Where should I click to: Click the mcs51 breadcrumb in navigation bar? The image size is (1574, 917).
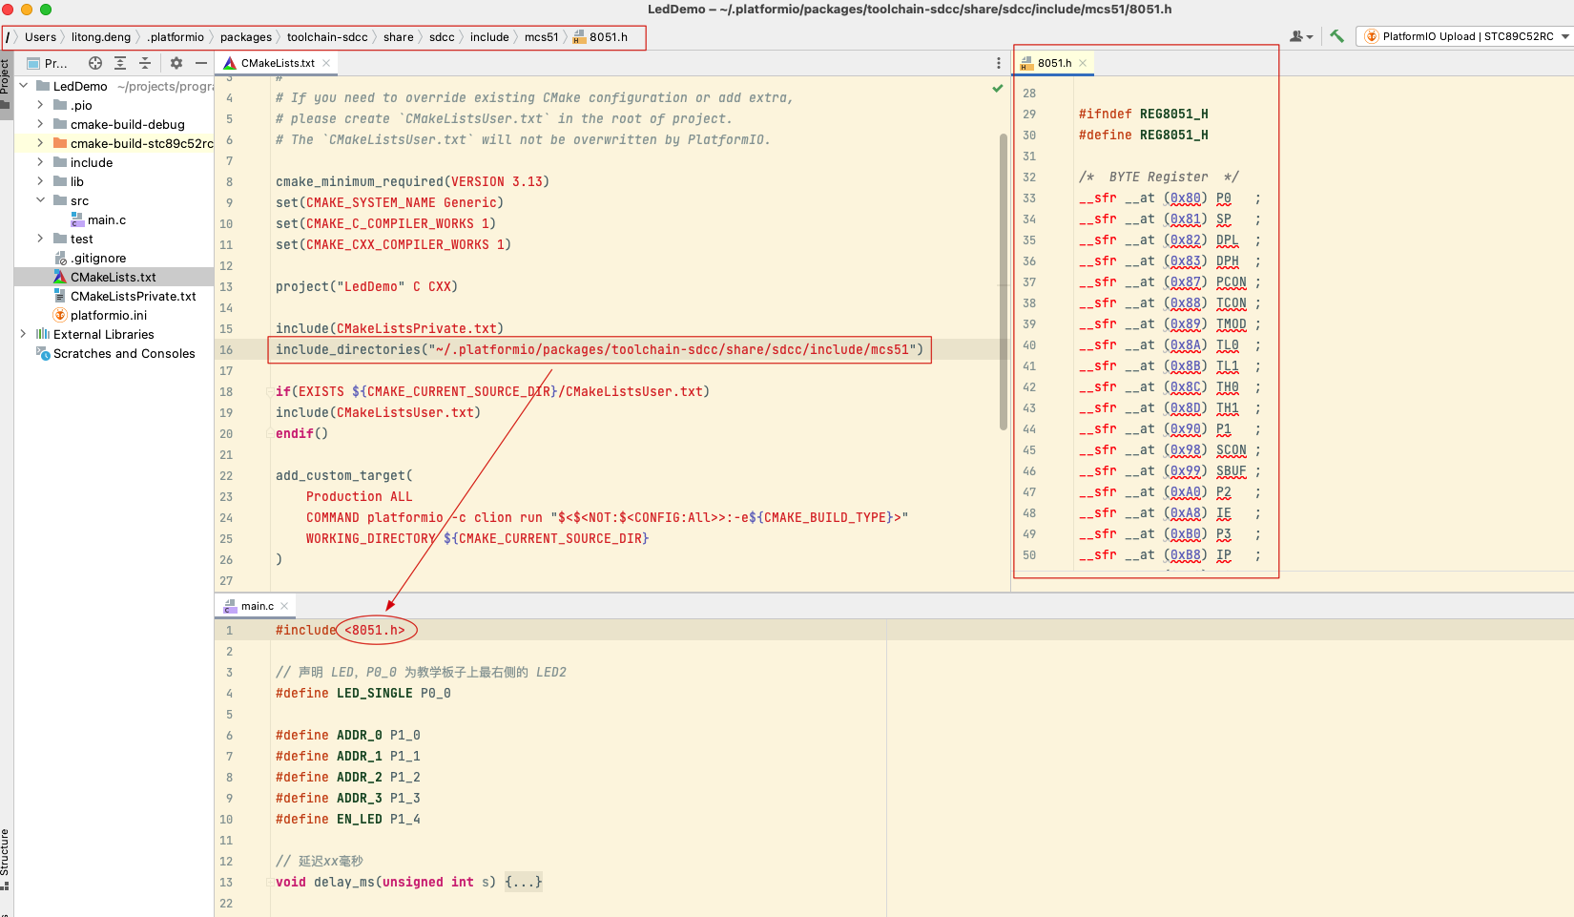[541, 37]
